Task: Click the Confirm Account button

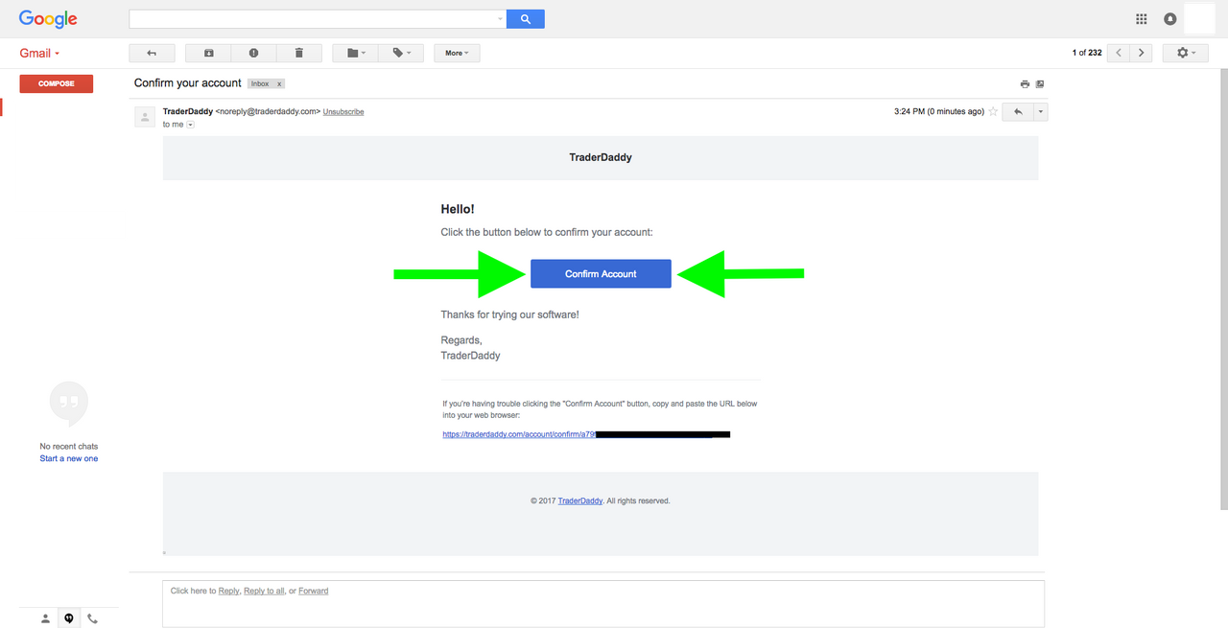Action: point(601,273)
